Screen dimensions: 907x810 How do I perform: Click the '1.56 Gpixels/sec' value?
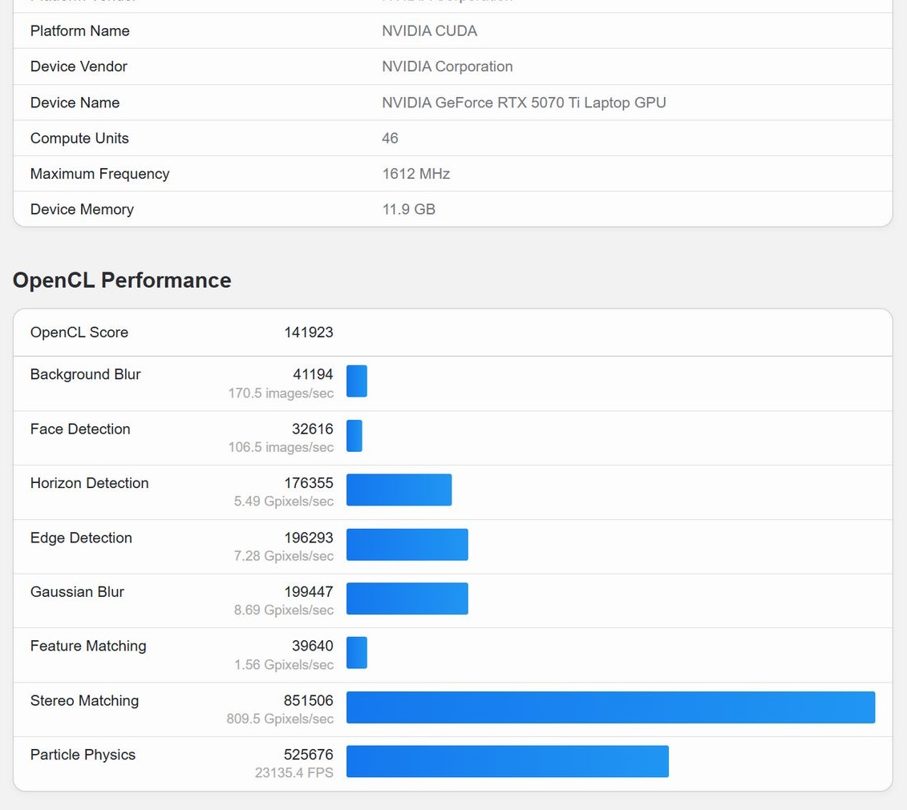click(x=283, y=665)
